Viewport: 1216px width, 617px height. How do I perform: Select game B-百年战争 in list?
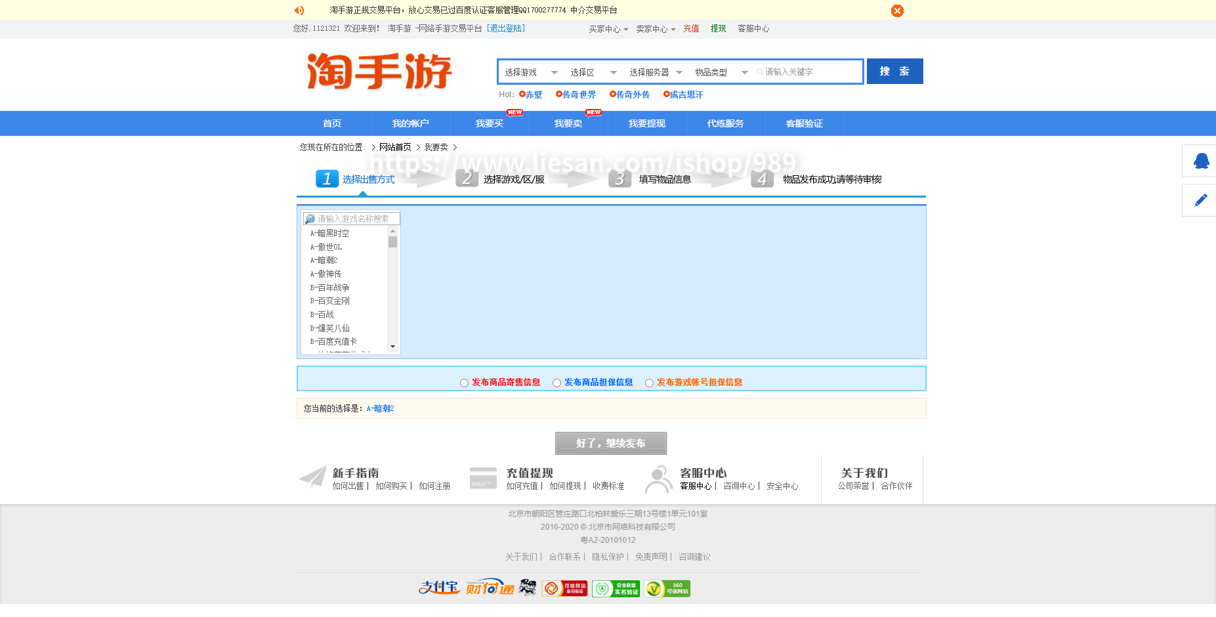tap(329, 287)
